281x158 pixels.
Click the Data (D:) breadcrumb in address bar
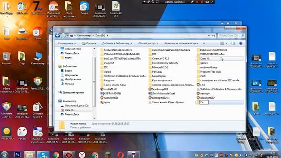click(100, 36)
